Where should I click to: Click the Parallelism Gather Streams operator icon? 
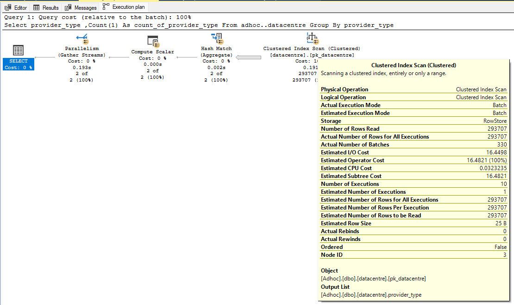[82, 39]
